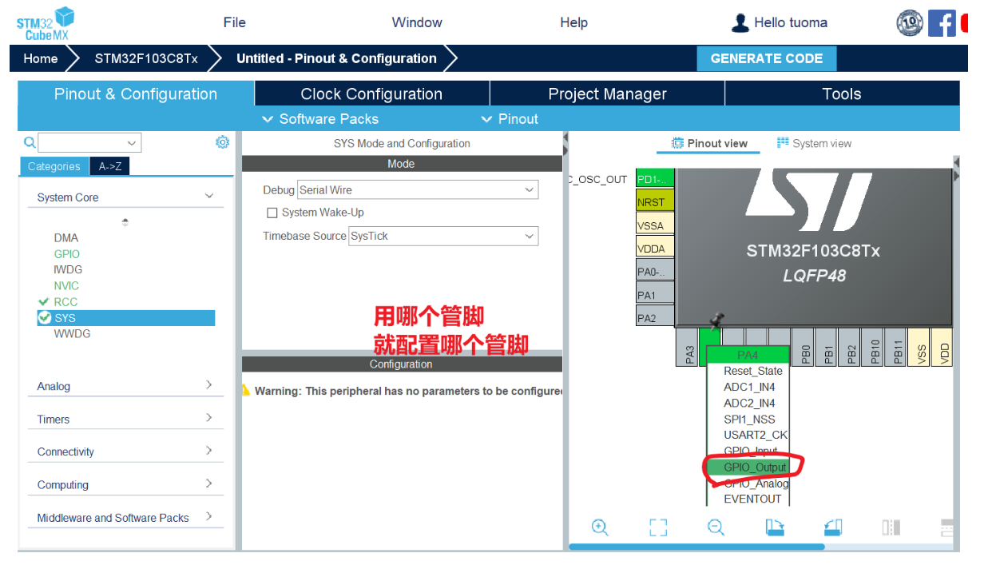Screen dimensions: 988x577
Task: Open the File menu
Action: (x=235, y=22)
